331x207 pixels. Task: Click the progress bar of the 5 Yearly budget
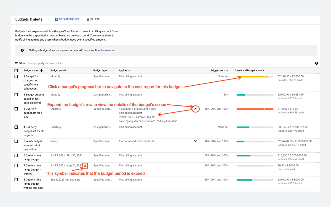point(255,141)
